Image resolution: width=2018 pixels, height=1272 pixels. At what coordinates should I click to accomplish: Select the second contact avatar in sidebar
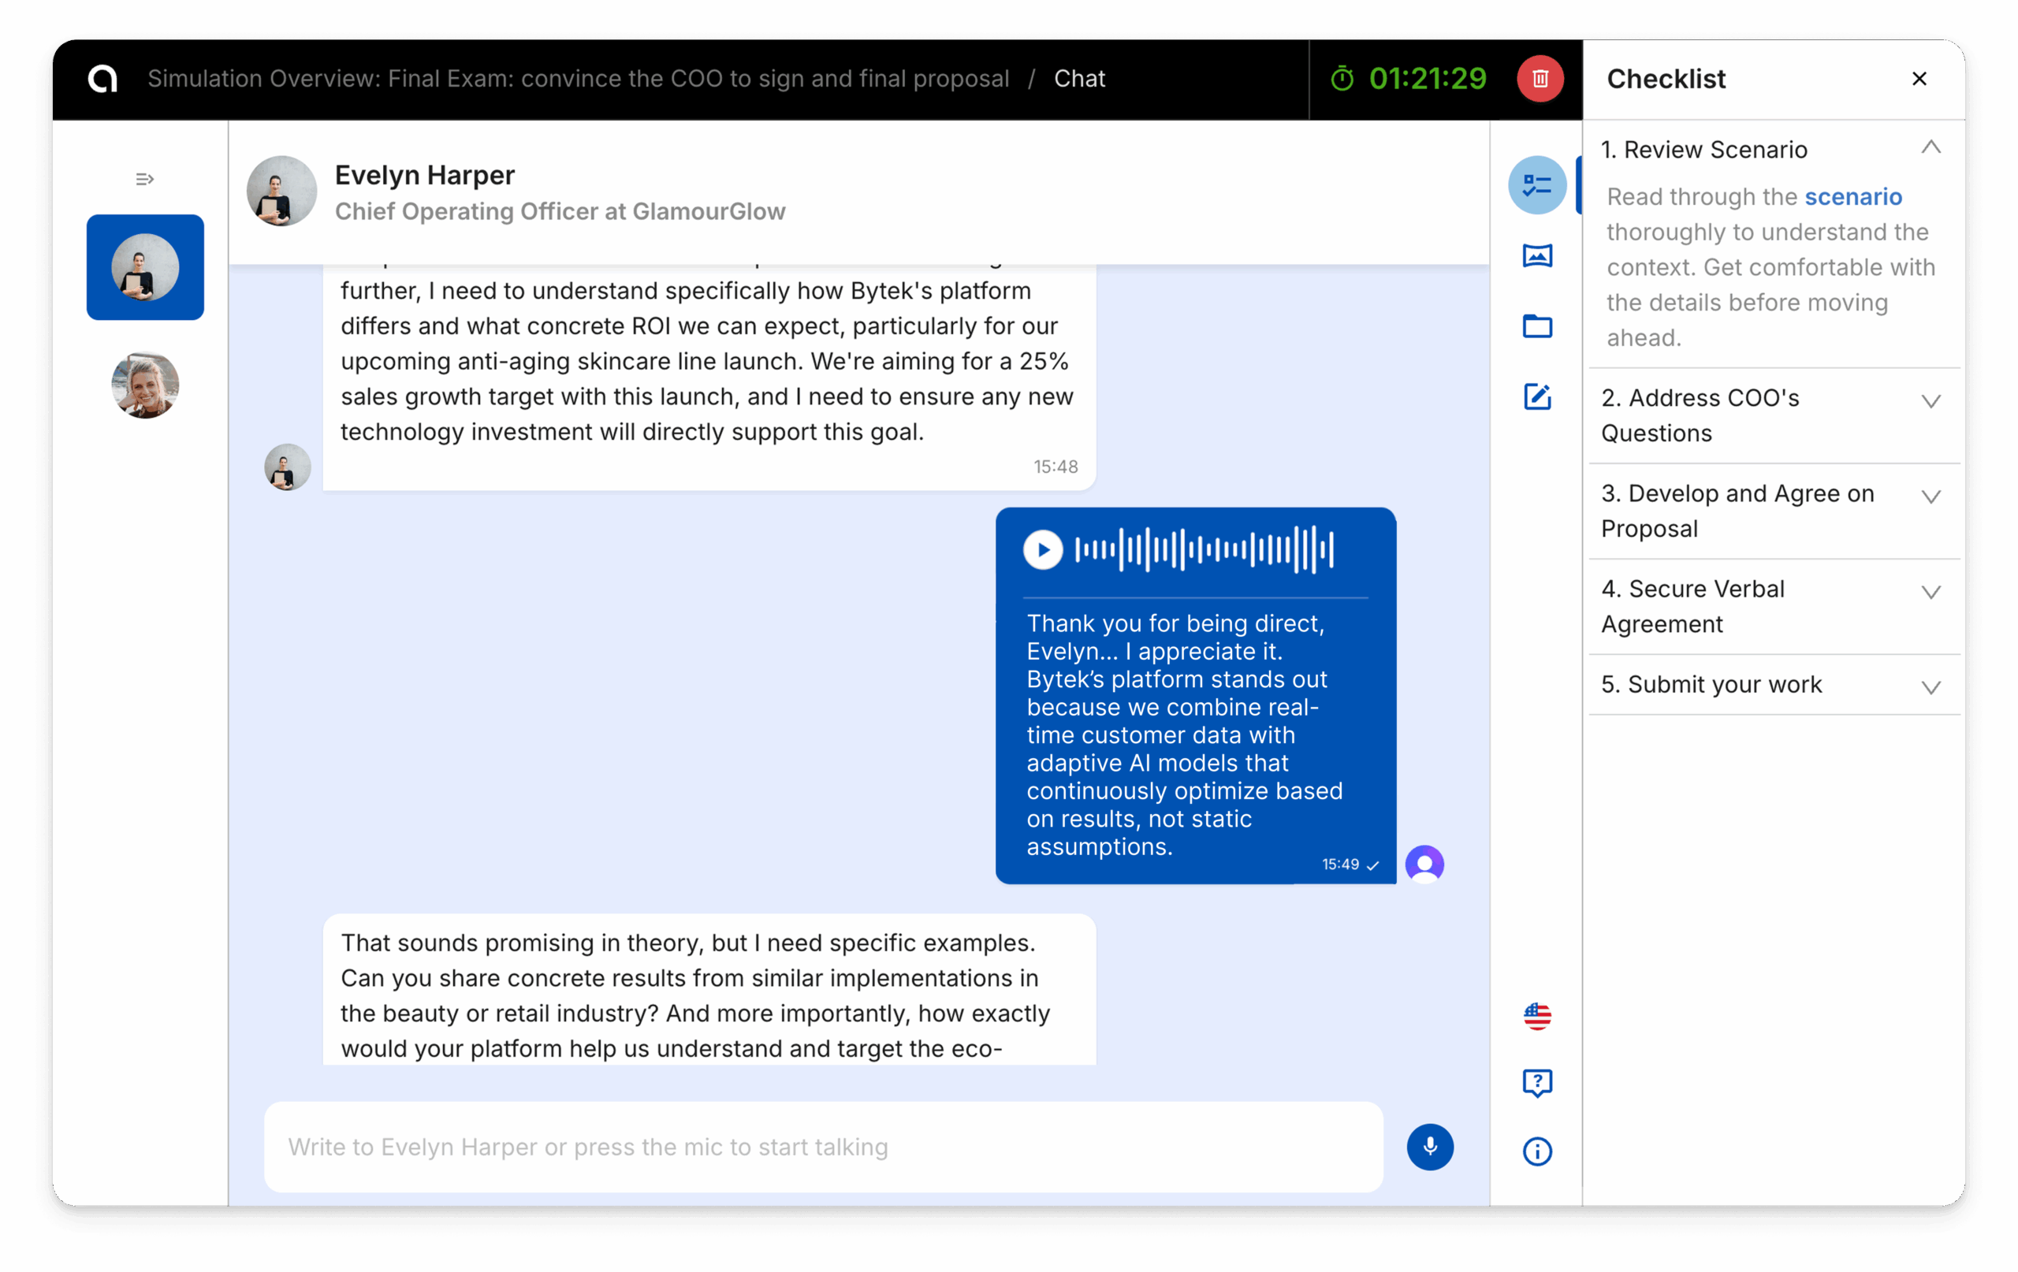(145, 385)
